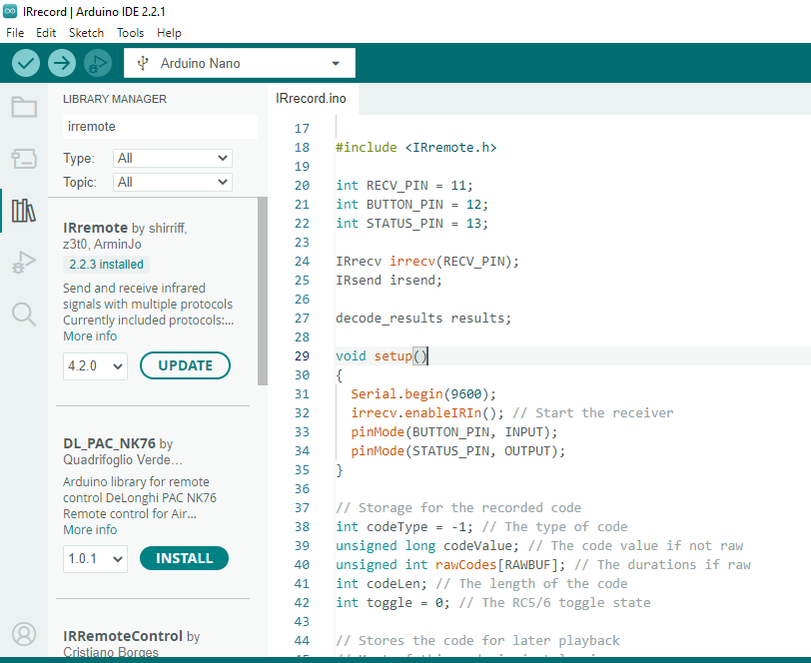Click the Verify checkmark button

coord(25,63)
